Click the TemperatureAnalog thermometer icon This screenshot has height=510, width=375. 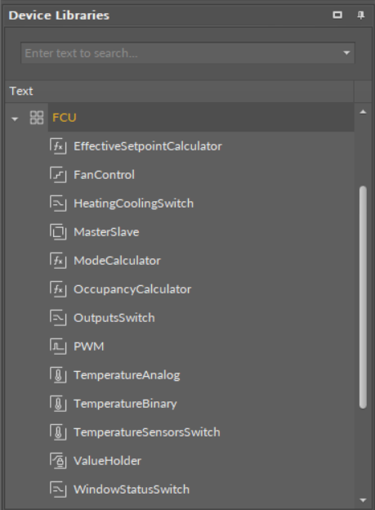click(58, 375)
